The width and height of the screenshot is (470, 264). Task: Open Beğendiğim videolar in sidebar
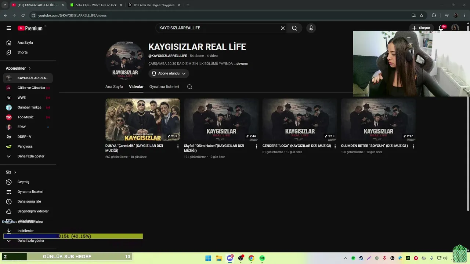pos(28,211)
